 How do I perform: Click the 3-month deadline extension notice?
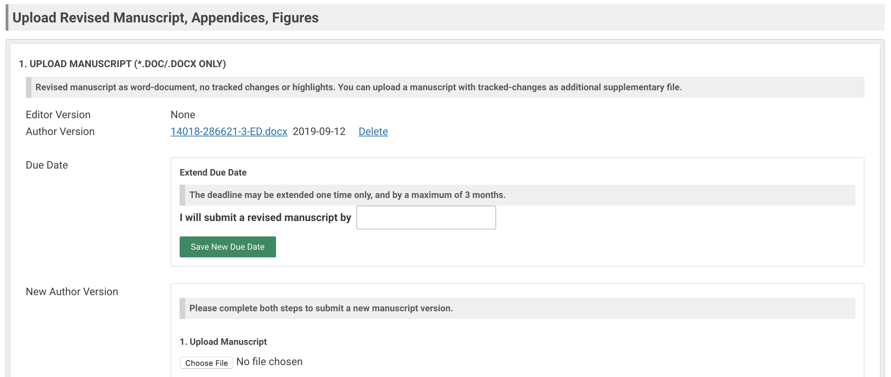[x=347, y=195]
